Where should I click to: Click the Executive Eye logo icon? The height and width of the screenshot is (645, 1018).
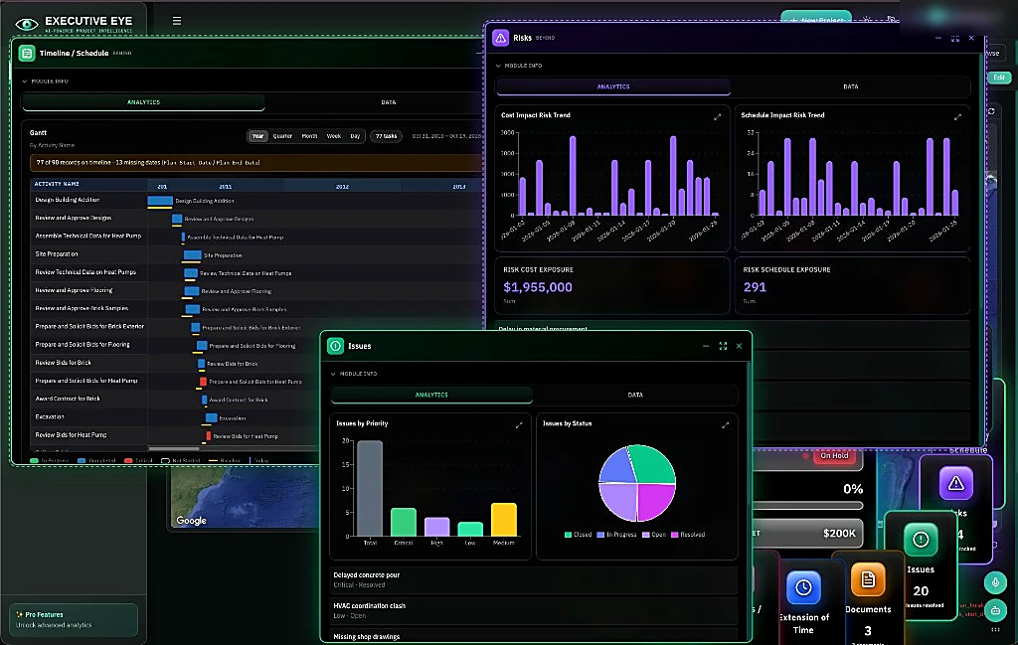coord(27,24)
